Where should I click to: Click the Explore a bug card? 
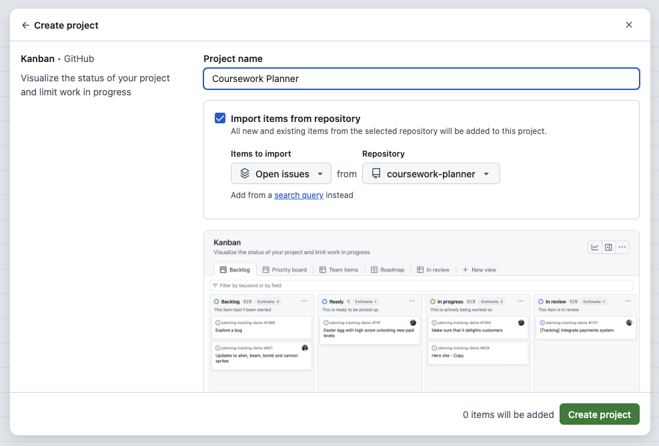click(261, 327)
